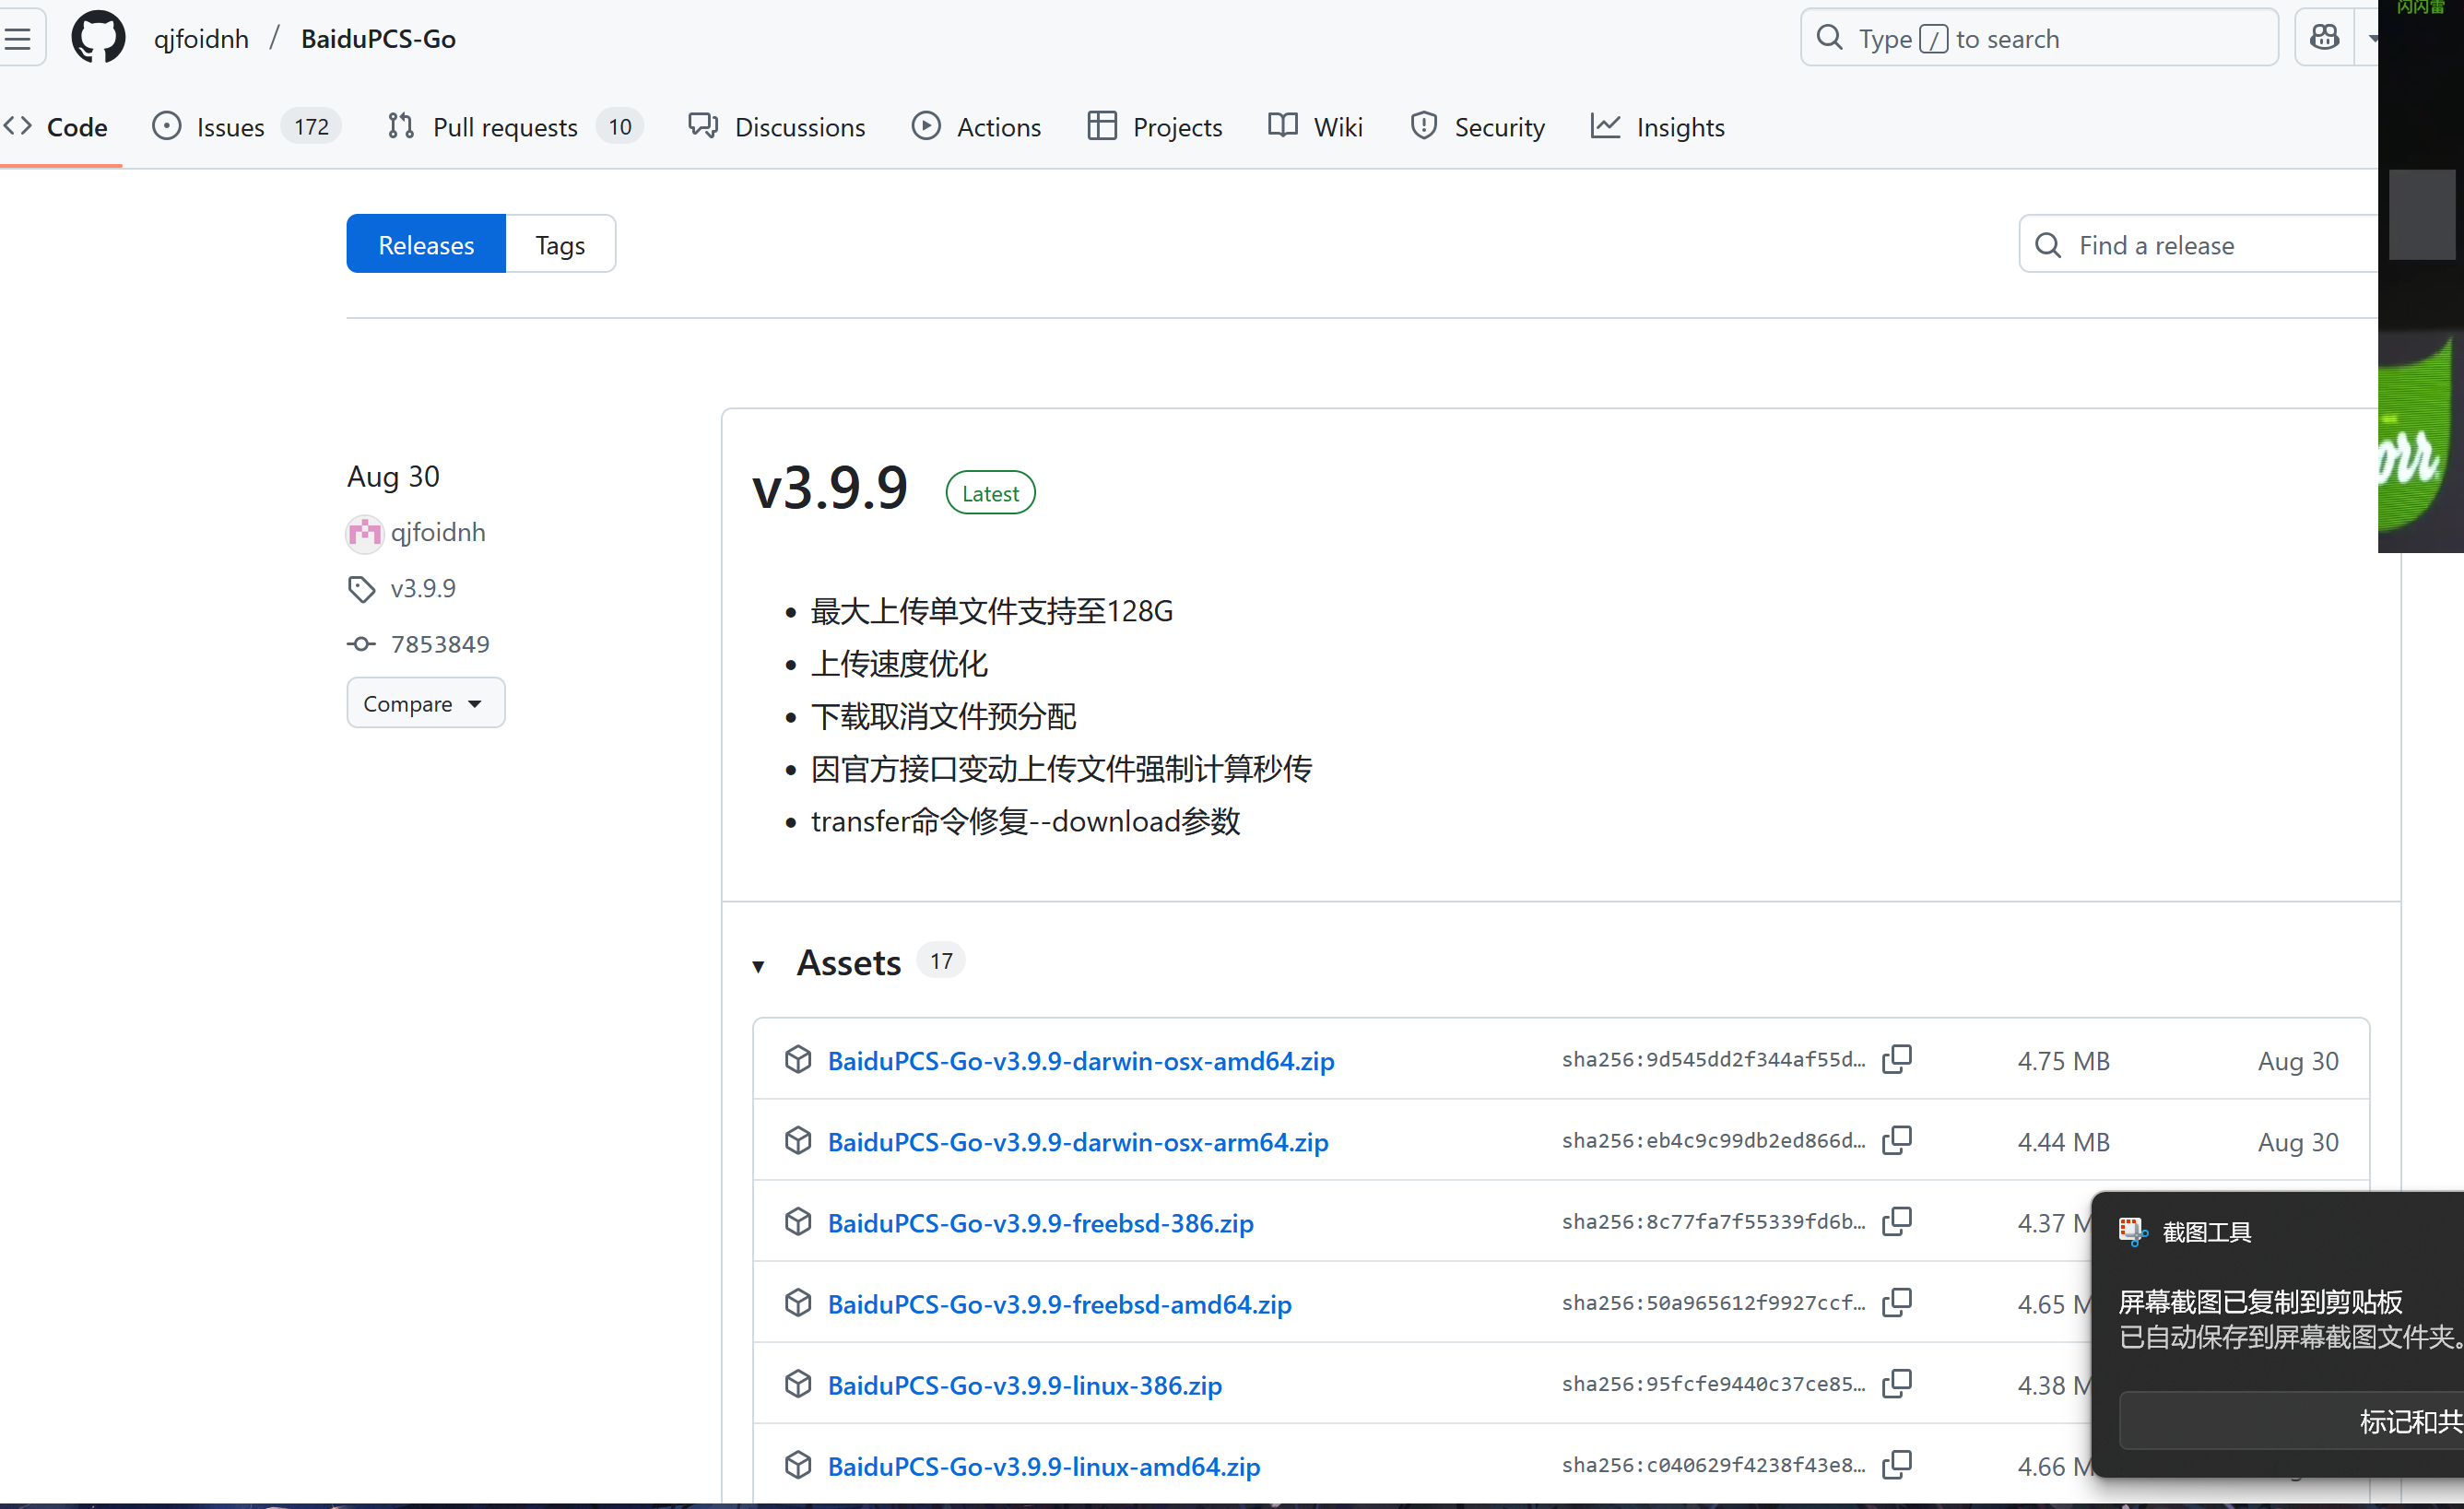Open the hamburger navigation menu
The width and height of the screenshot is (2464, 1509).
18,38
